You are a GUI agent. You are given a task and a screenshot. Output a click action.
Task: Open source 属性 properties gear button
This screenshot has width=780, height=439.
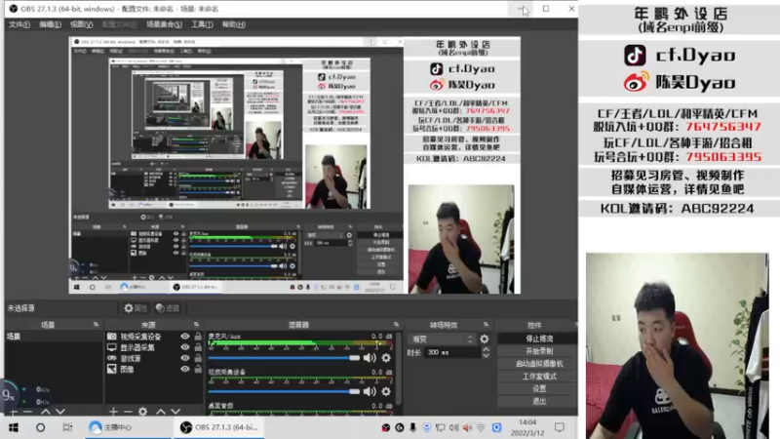pos(136,308)
